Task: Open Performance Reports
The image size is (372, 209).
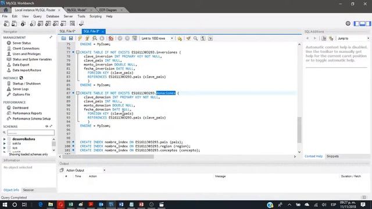Action: (27, 113)
